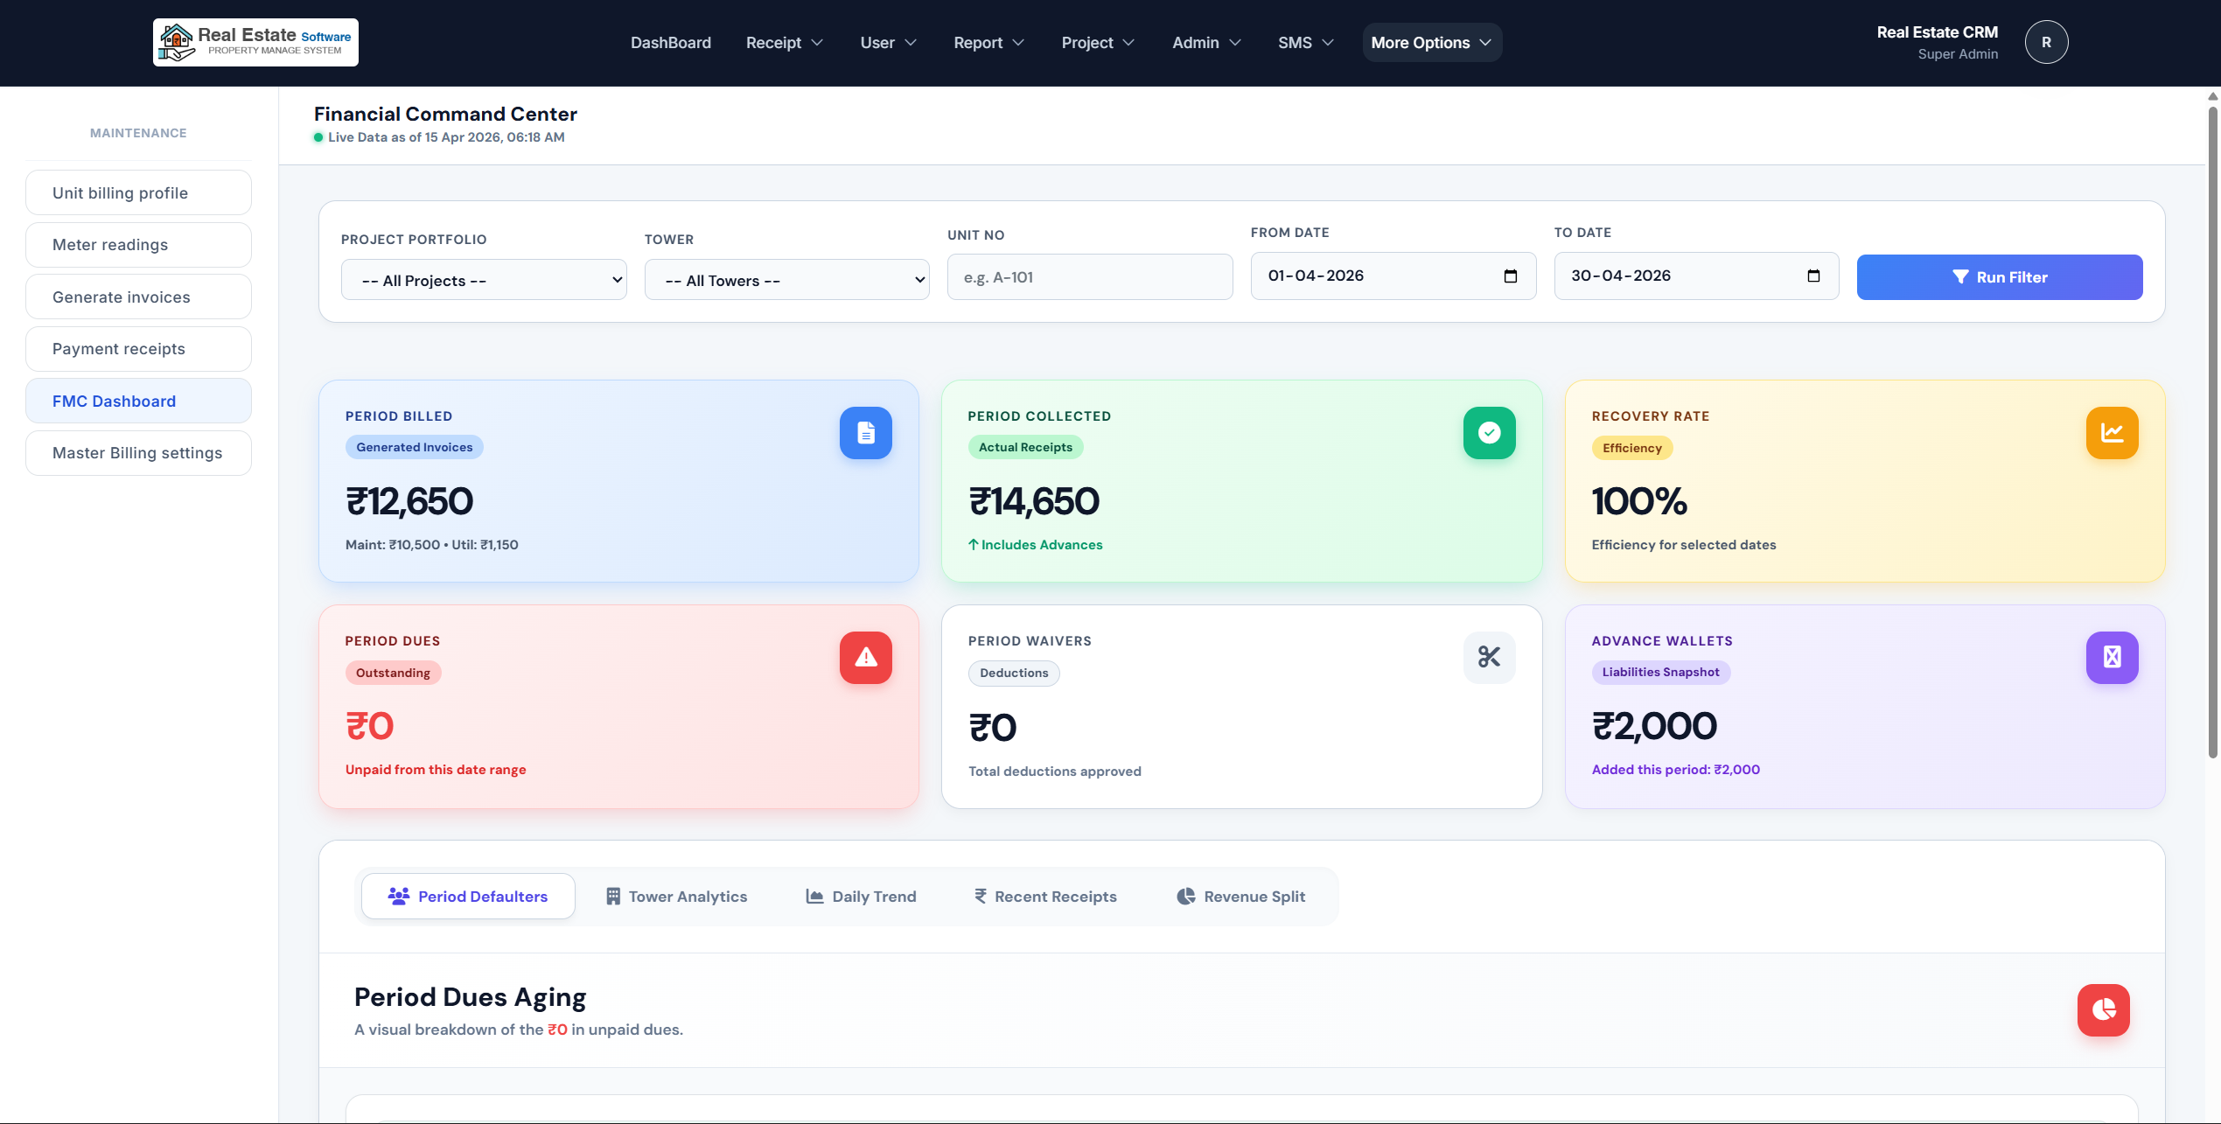Viewport: 2221px width, 1124px height.
Task: Click the Unit No input field
Action: [1089, 276]
